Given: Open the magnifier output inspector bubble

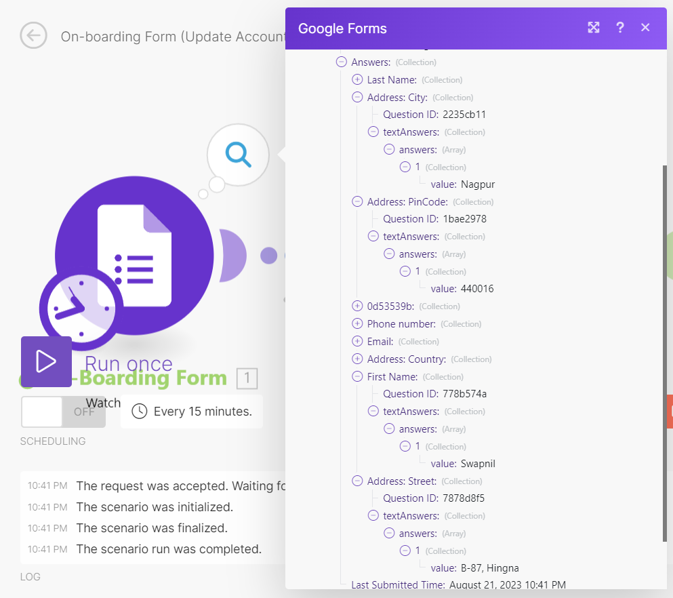Looking at the screenshot, I should point(238,155).
